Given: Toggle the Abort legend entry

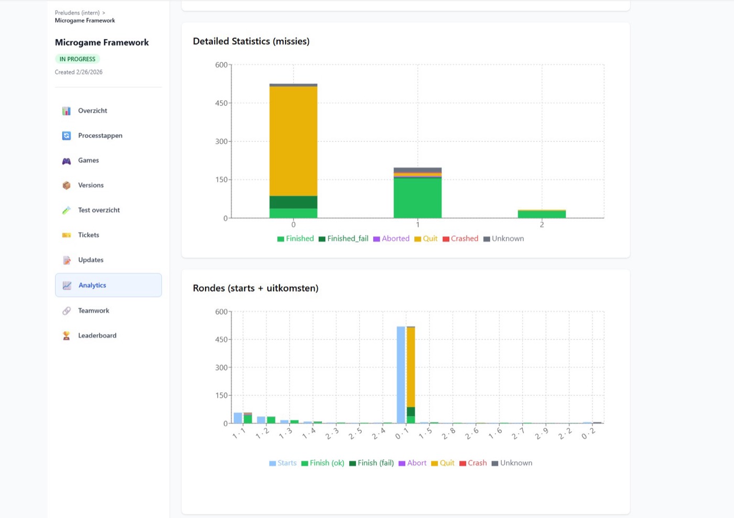Looking at the screenshot, I should point(413,463).
